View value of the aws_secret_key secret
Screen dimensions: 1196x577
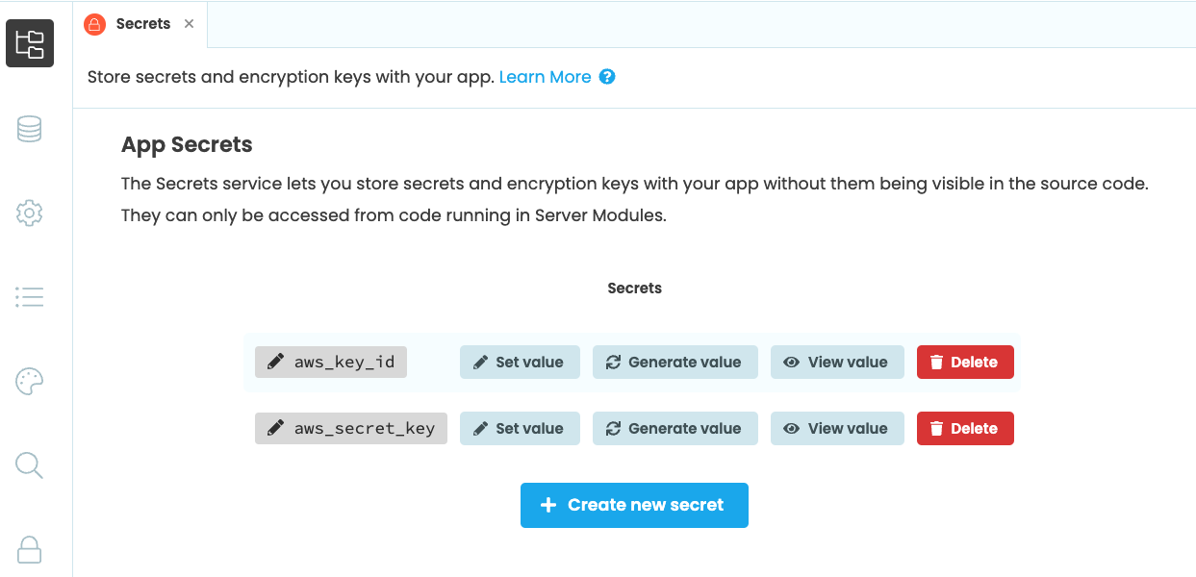click(x=837, y=428)
